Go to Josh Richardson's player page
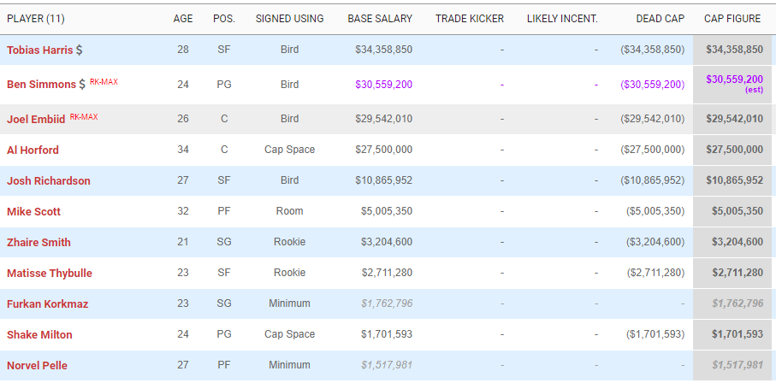 tap(48, 181)
